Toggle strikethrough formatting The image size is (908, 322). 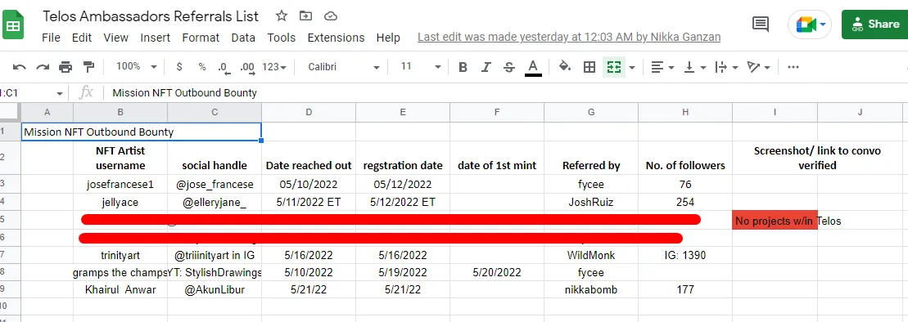tap(509, 67)
